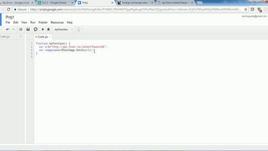Open the Code.gs tab dropdown arrow
268x151 pixels.
click(50, 37)
